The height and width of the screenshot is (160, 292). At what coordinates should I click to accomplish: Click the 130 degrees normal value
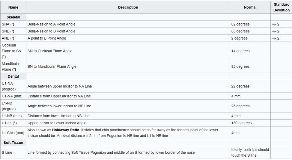(241, 123)
